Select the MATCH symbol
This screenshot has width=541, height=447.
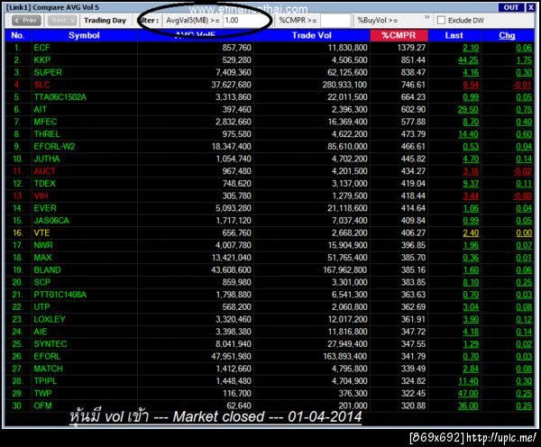pyautogui.click(x=49, y=369)
